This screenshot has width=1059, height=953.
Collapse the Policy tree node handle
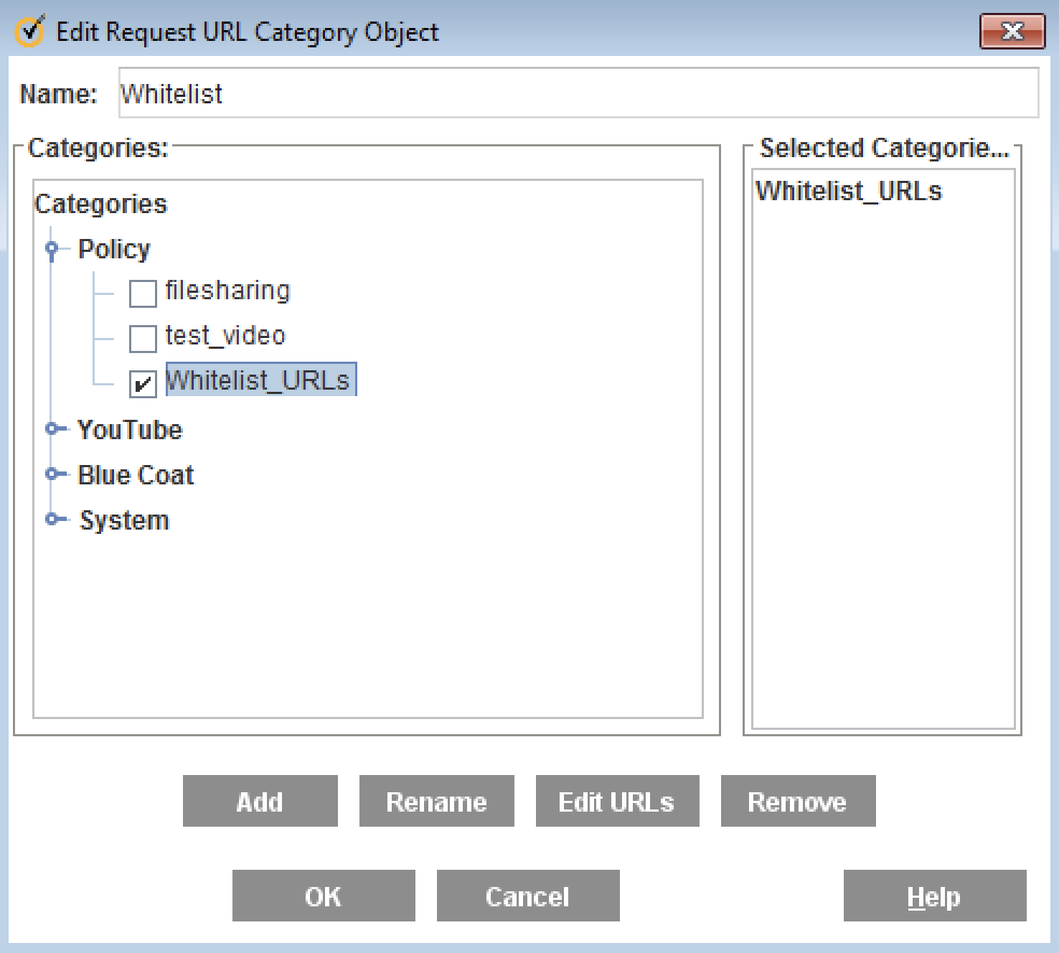(x=52, y=249)
